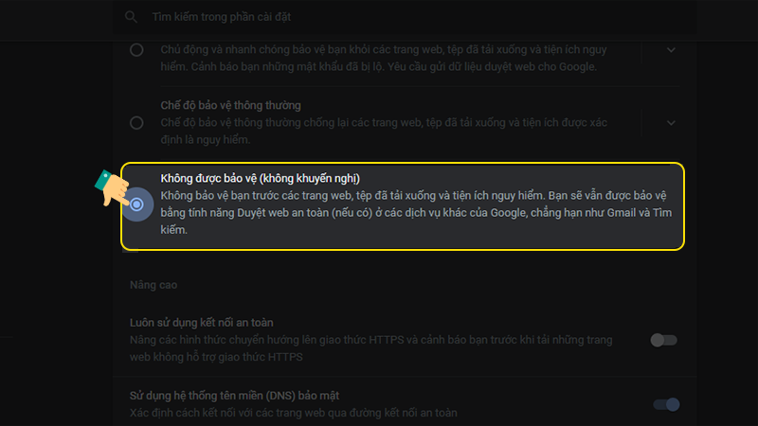Screen dimensions: 758x426
Task: Click "Chế độ bảo vệ thông thường" heading
Action: coord(230,105)
